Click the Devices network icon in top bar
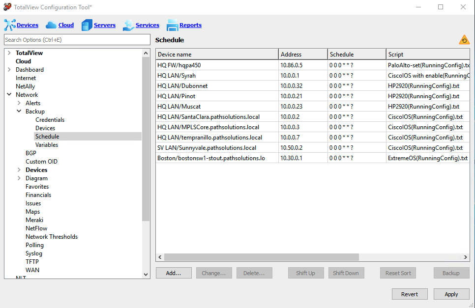 10,25
